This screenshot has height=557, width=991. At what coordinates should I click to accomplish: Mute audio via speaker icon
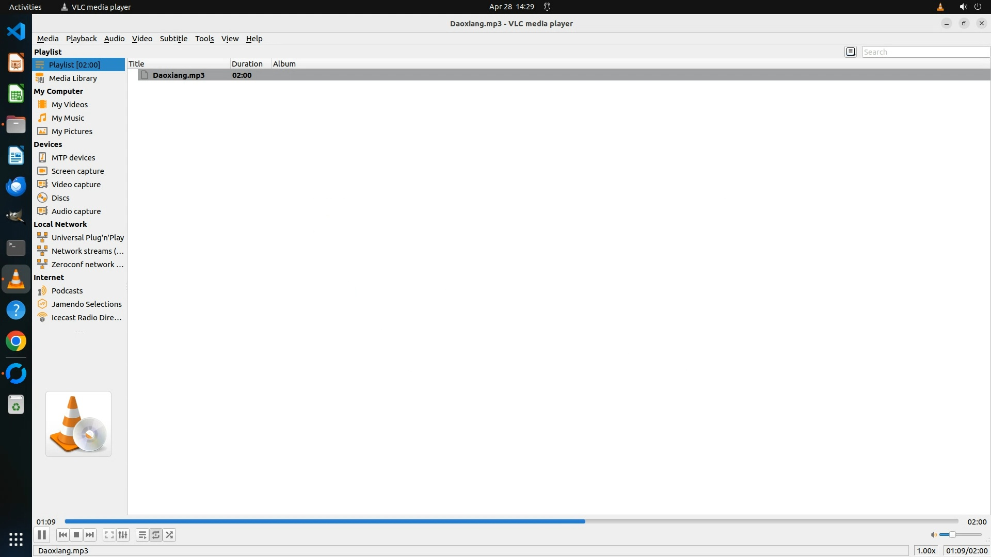pyautogui.click(x=933, y=535)
